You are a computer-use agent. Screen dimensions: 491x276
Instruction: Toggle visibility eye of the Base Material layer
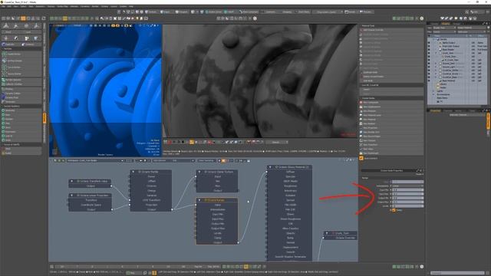pyautogui.click(x=429, y=80)
